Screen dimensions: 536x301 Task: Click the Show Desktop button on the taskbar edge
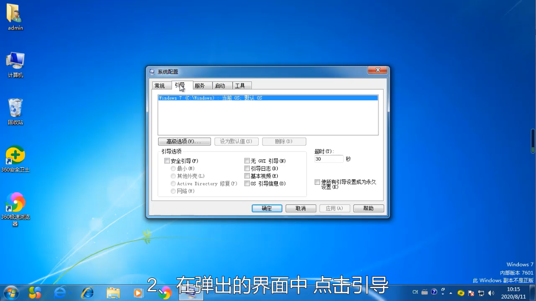coord(533,293)
